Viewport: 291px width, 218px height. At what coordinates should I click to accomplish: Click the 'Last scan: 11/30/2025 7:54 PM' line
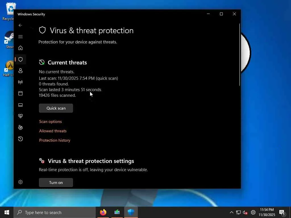(x=78, y=78)
